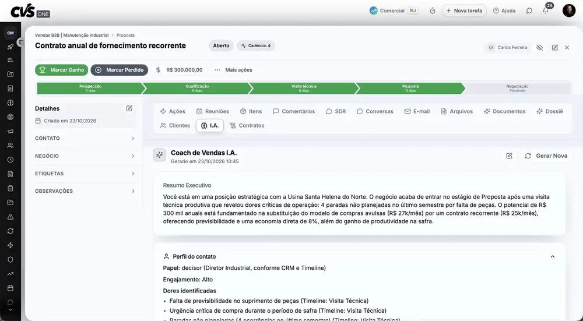Click the shield icon in sidebar
The width and height of the screenshot is (583, 321).
pyautogui.click(x=10, y=259)
